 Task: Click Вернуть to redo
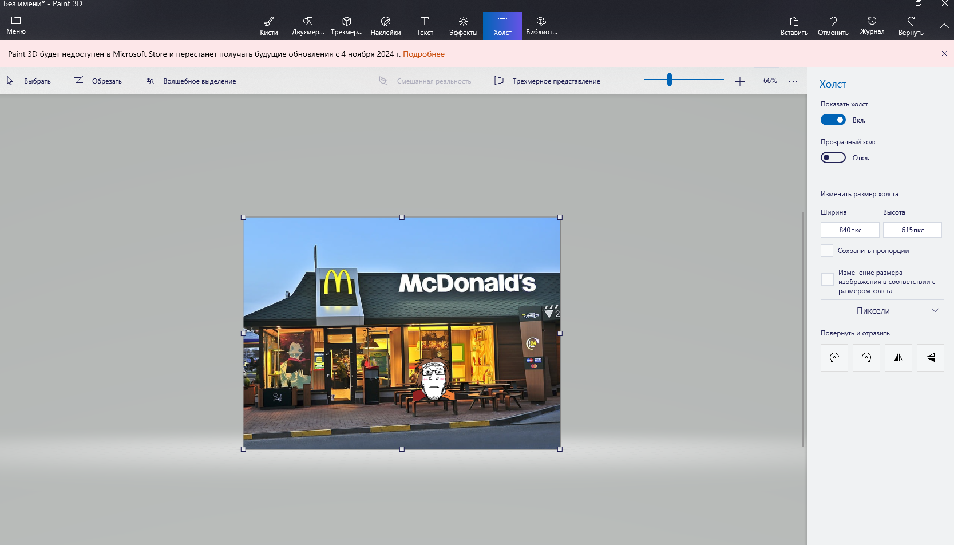tap(911, 26)
